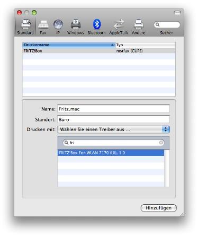The image size is (198, 236).
Task: Select the Standard printer toolbar icon
Action: point(25,27)
